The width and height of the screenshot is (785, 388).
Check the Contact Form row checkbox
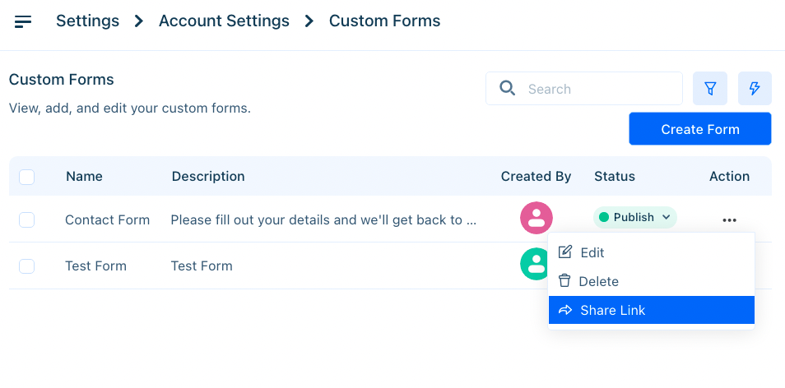click(x=26, y=219)
